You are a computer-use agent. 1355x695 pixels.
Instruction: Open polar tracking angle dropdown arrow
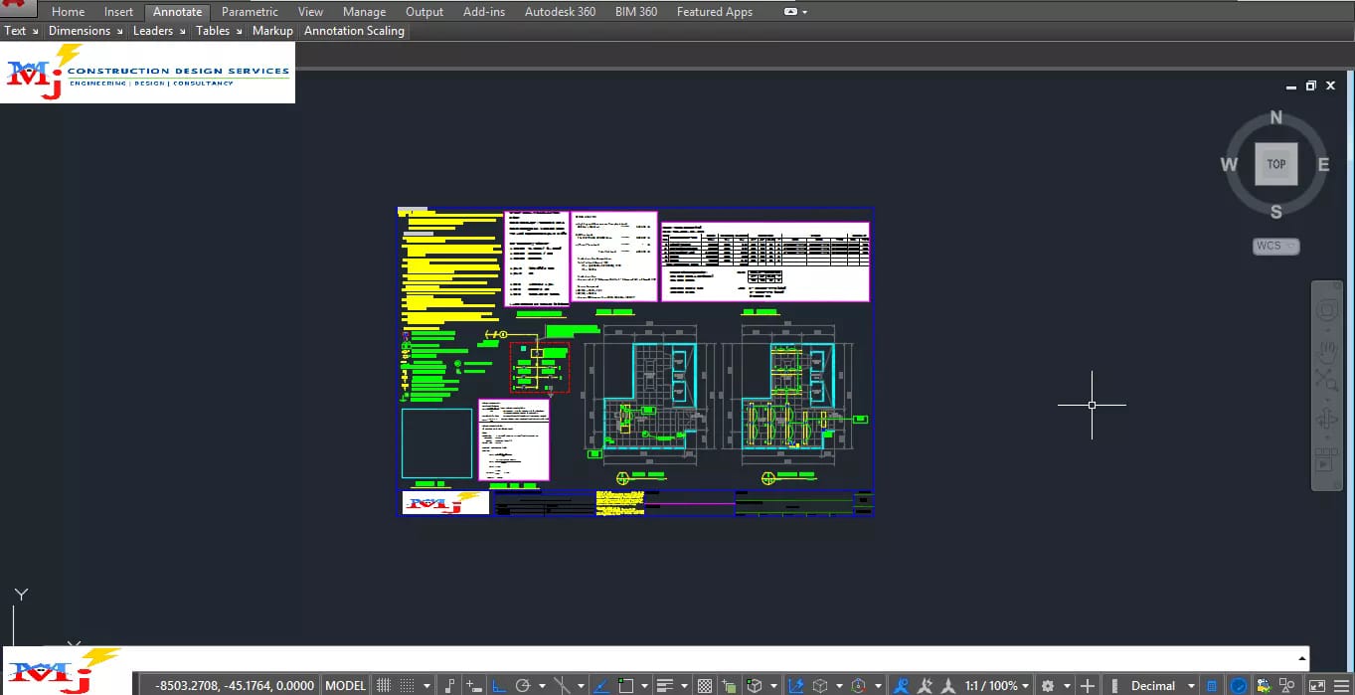[542, 685]
